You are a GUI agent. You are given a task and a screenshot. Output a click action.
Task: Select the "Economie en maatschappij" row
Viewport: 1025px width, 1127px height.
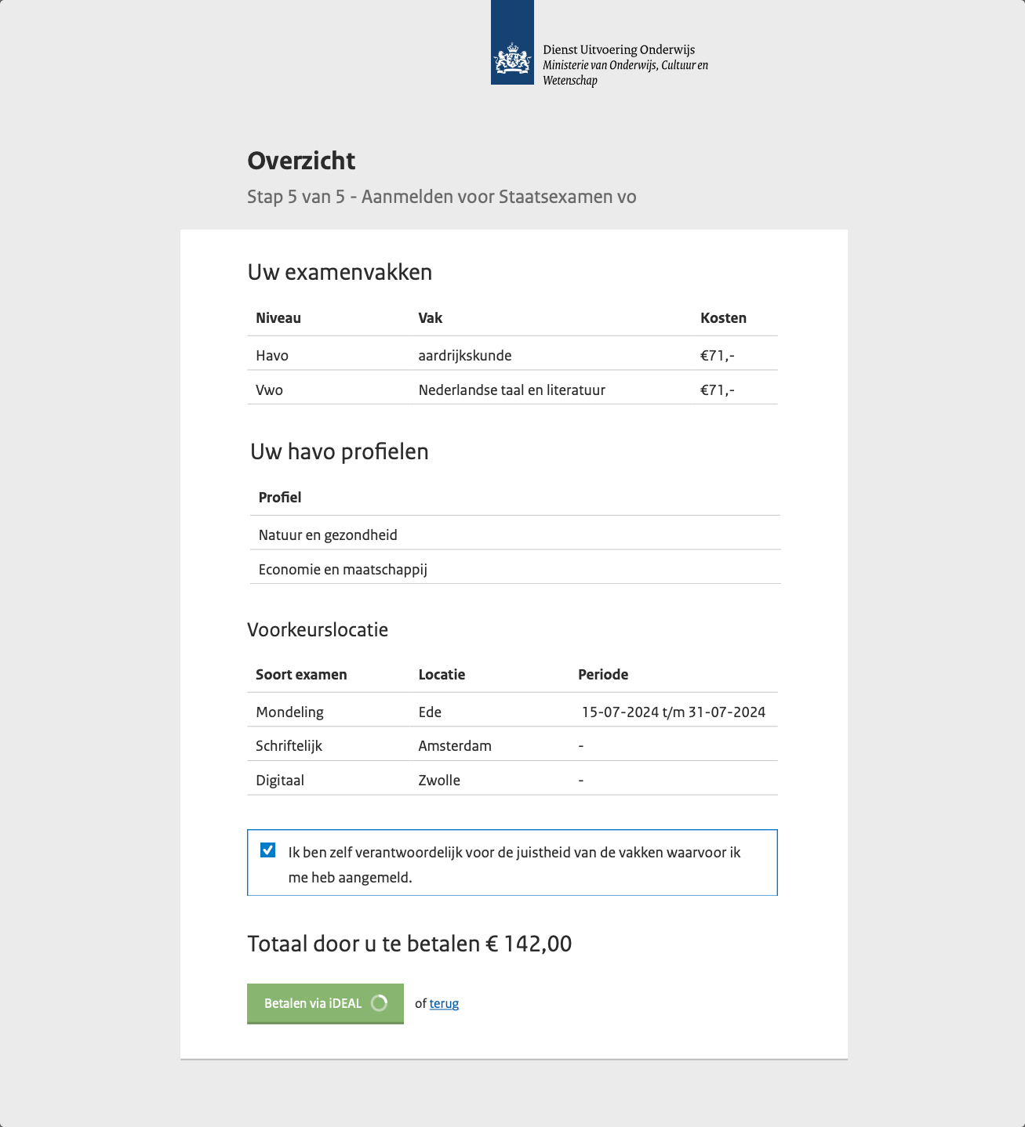click(515, 570)
